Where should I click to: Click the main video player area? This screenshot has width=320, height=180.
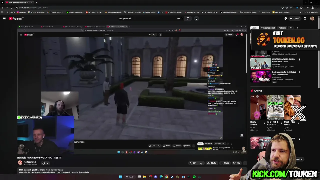tap(132, 90)
